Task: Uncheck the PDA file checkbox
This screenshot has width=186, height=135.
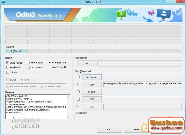Action: (78, 84)
